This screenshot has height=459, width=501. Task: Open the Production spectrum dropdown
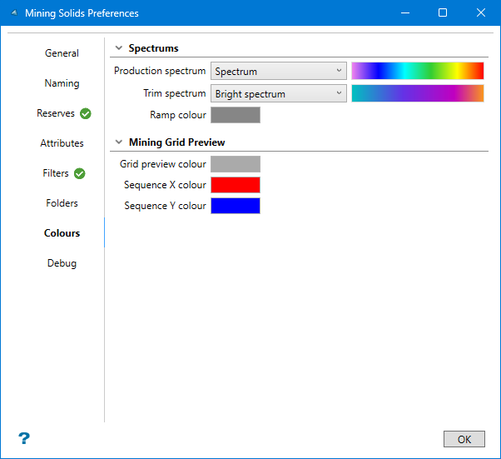[279, 72]
